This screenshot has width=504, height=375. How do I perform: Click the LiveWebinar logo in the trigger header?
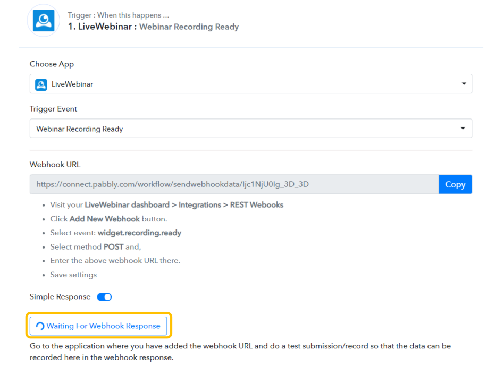point(43,21)
